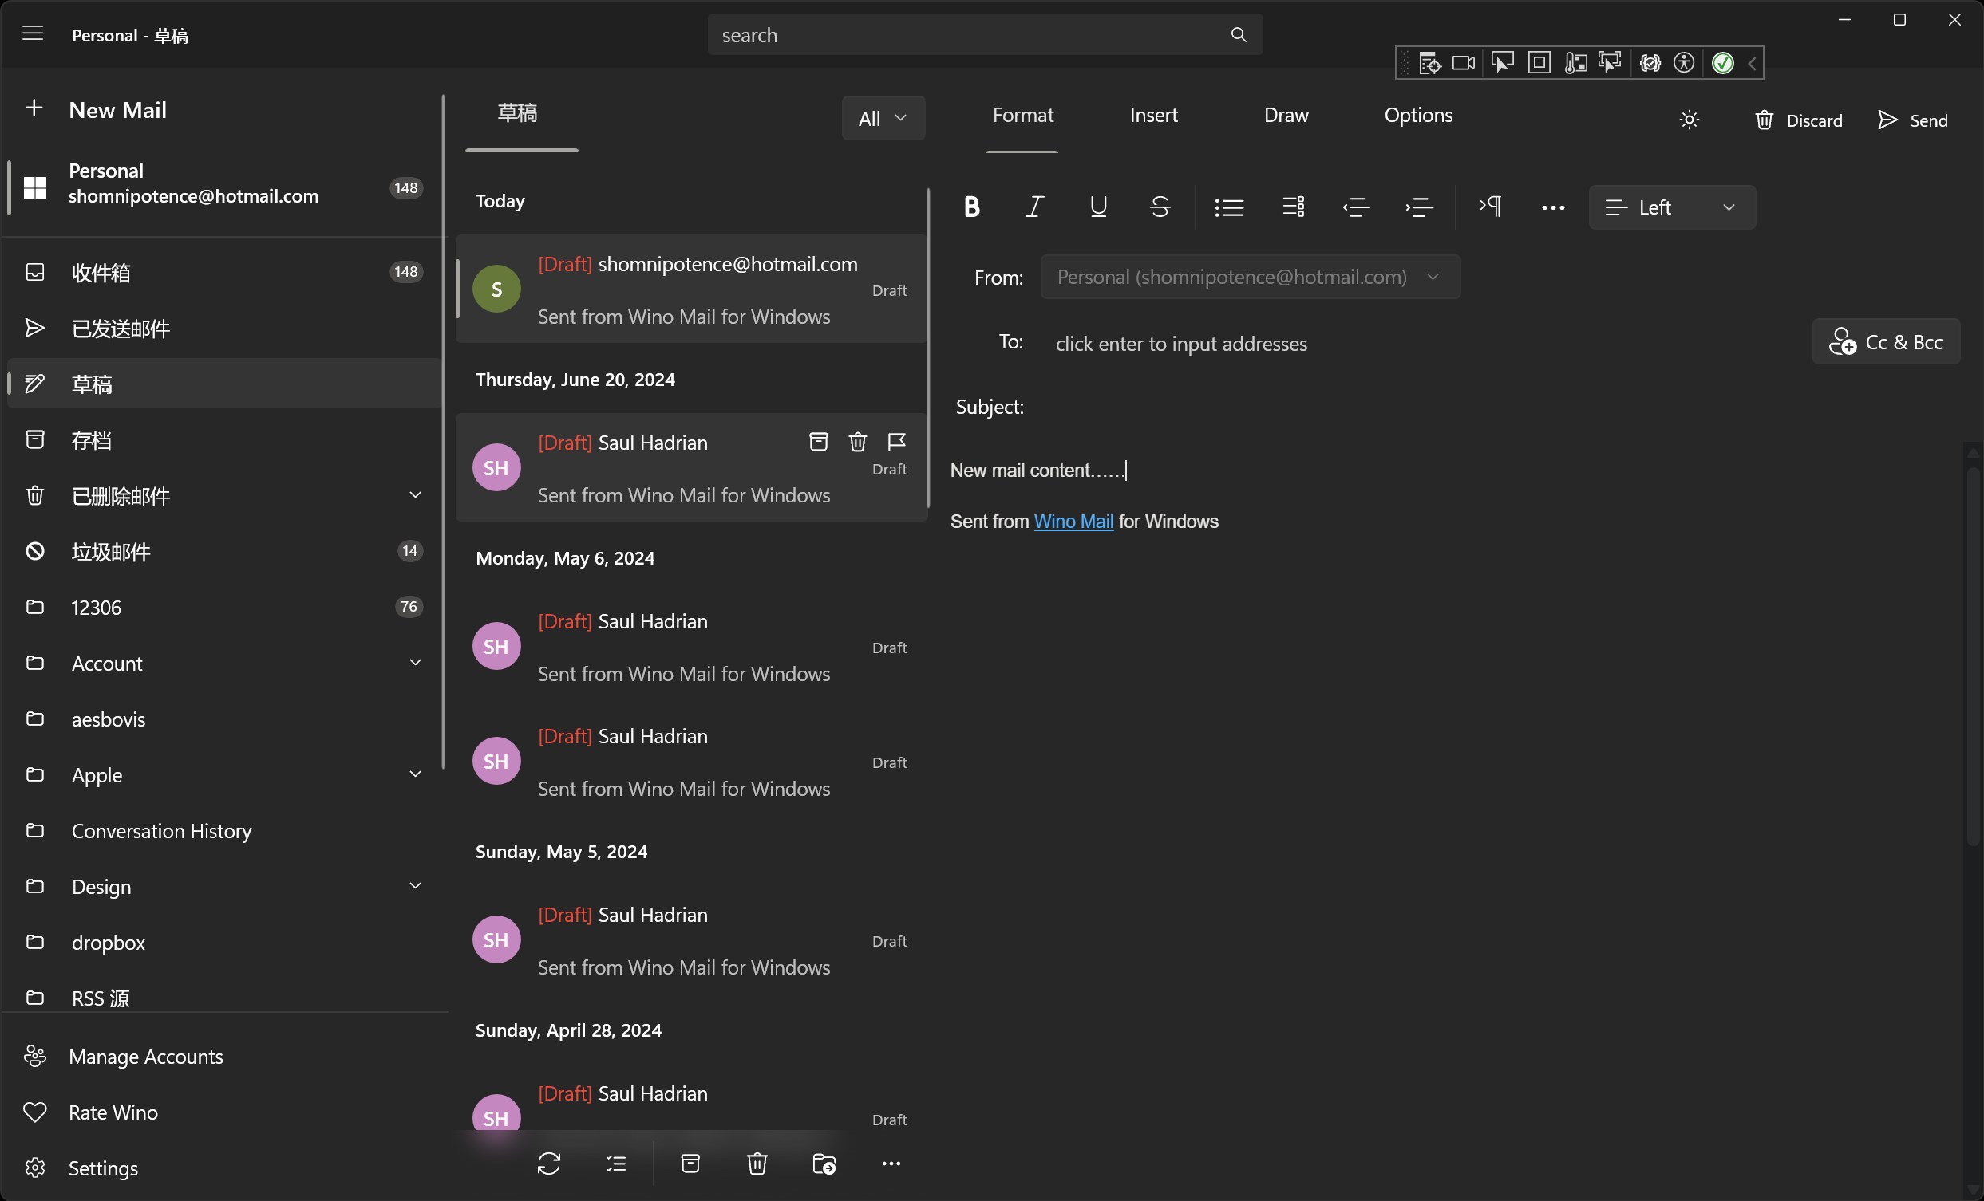This screenshot has height=1201, width=1984.
Task: Toggle italic text formatting
Action: click(1034, 207)
